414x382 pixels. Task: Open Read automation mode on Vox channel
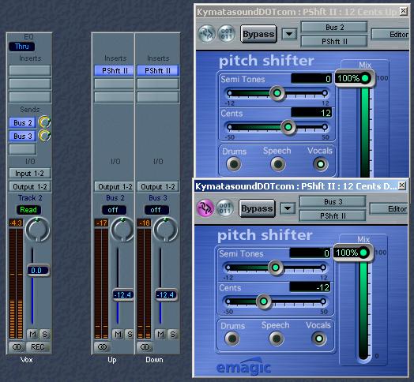[28, 210]
